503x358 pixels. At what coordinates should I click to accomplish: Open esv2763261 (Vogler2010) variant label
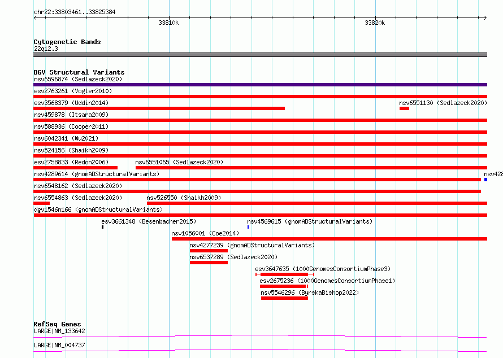point(73,91)
